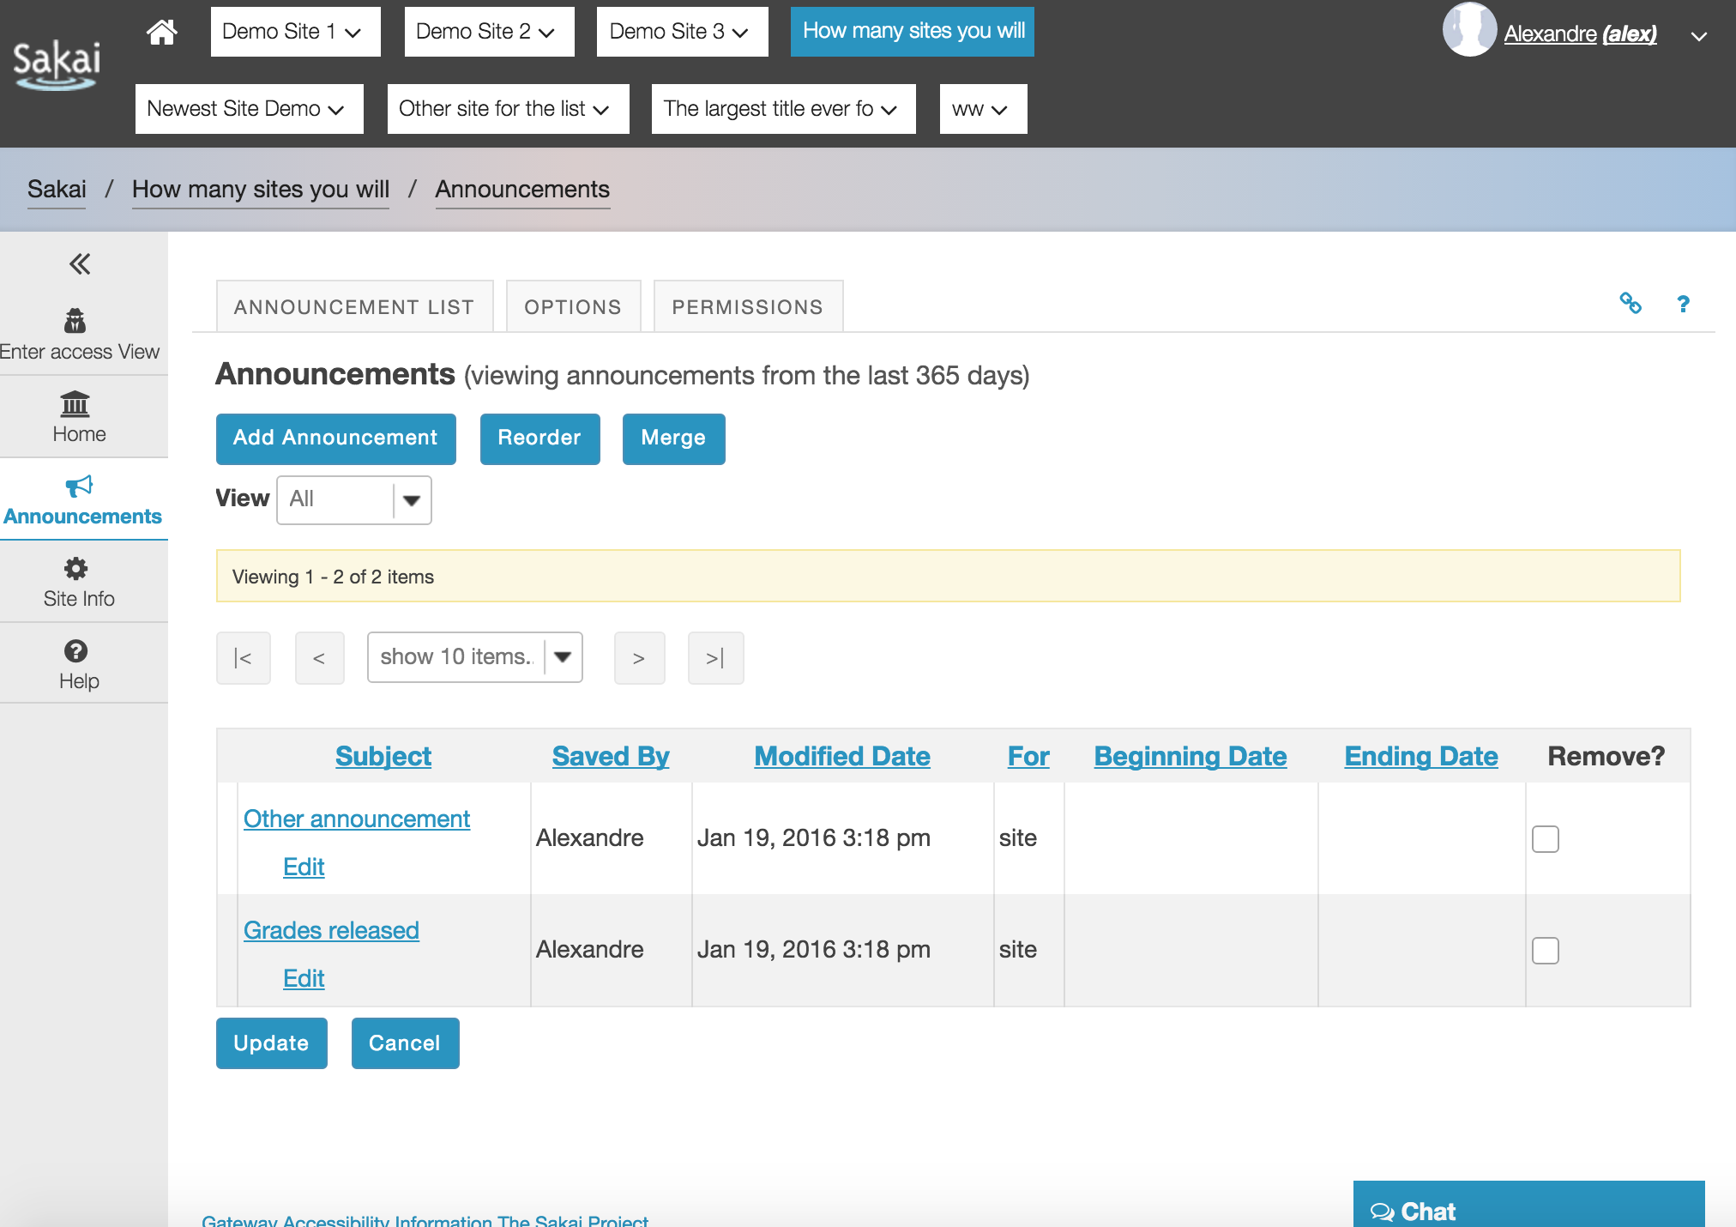This screenshot has width=1736, height=1227.
Task: Click How many sites you will breadcrumb
Action: tap(261, 190)
